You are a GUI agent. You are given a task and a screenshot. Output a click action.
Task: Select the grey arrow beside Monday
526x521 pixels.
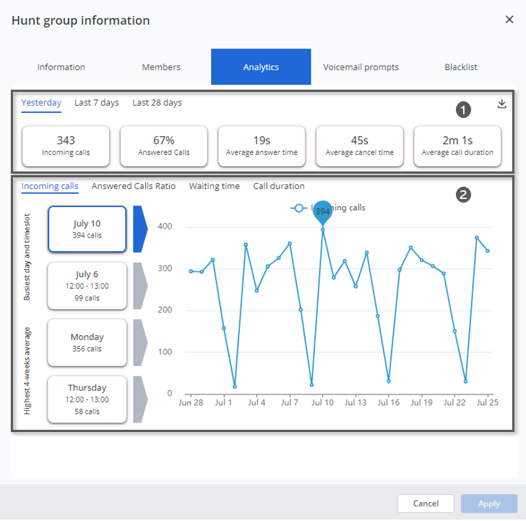140,342
